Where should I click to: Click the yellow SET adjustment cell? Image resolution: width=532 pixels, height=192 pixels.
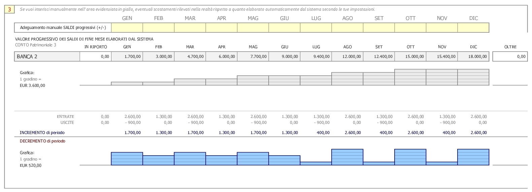pyautogui.click(x=379, y=28)
